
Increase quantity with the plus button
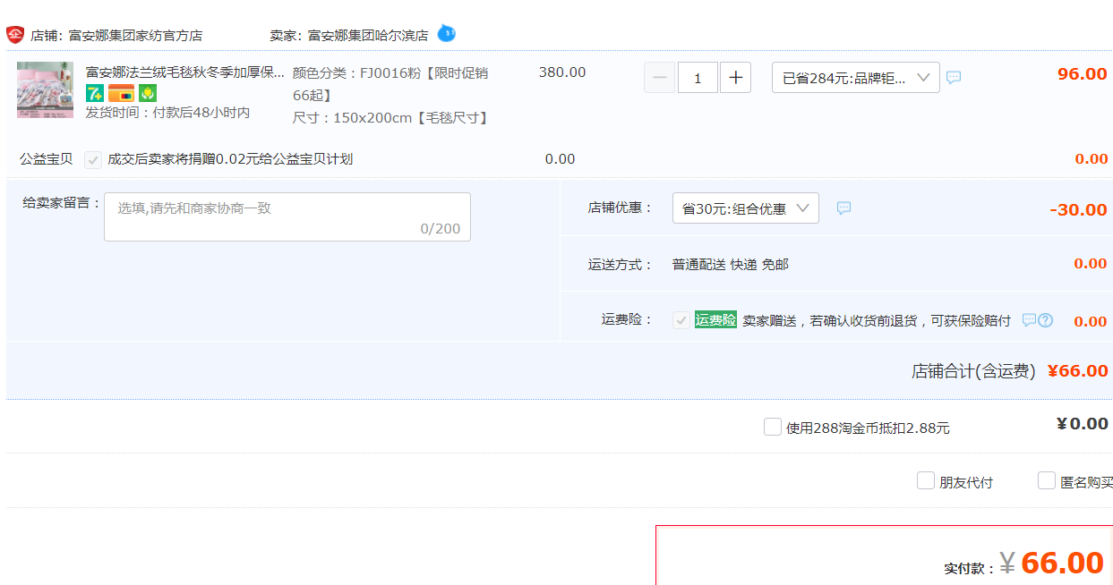pyautogui.click(x=735, y=78)
